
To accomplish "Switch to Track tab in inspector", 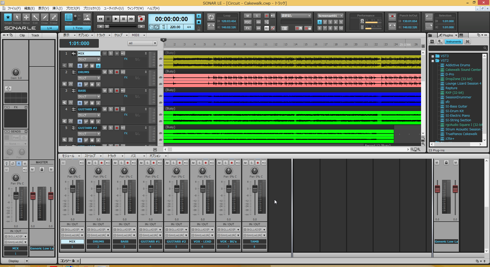I will [35, 35].
